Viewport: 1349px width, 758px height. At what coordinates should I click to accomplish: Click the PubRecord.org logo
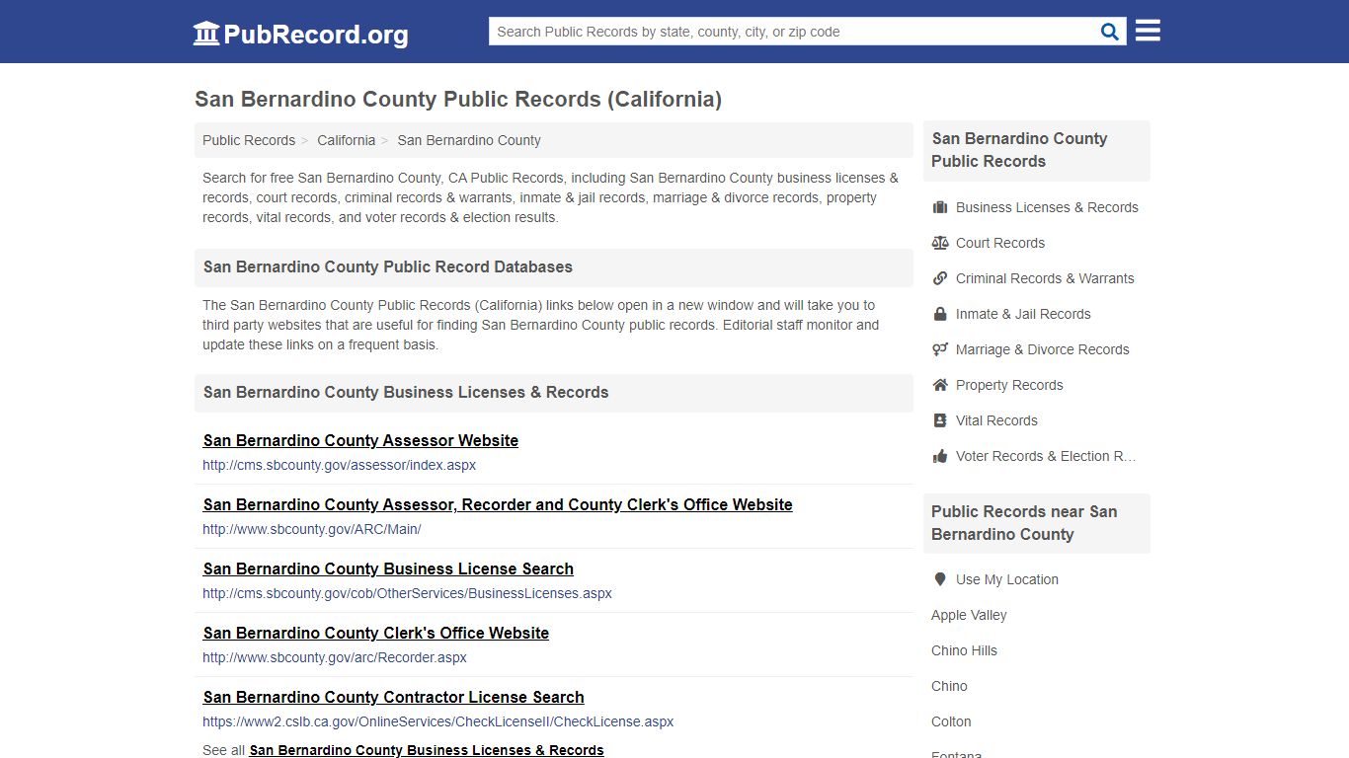point(300,34)
